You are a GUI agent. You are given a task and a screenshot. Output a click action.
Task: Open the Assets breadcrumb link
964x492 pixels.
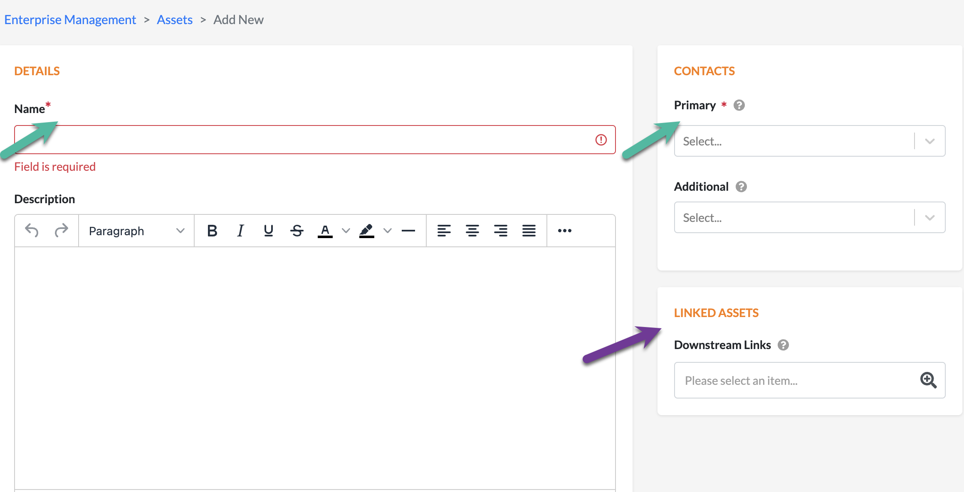coord(175,20)
